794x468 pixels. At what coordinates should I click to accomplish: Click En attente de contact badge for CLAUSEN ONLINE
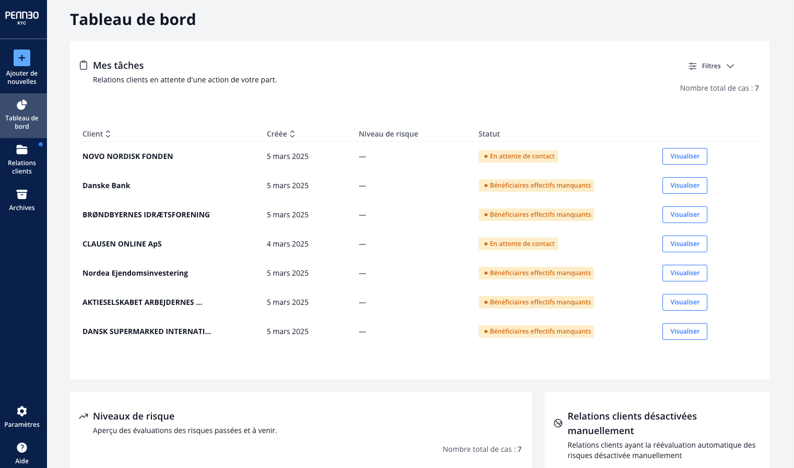[x=518, y=244]
